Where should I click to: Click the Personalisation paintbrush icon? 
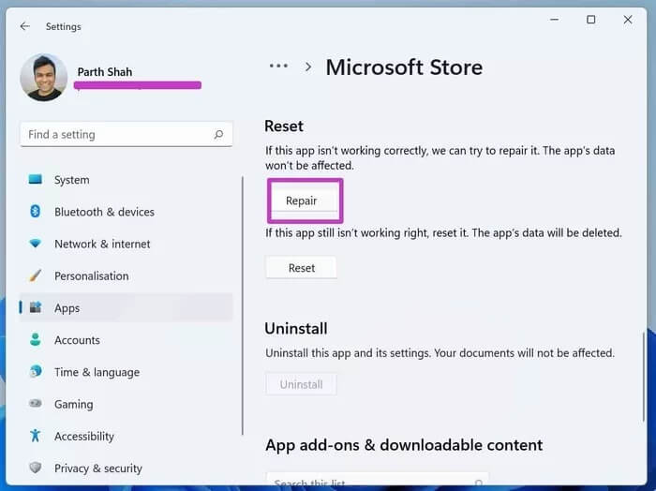pyautogui.click(x=36, y=275)
